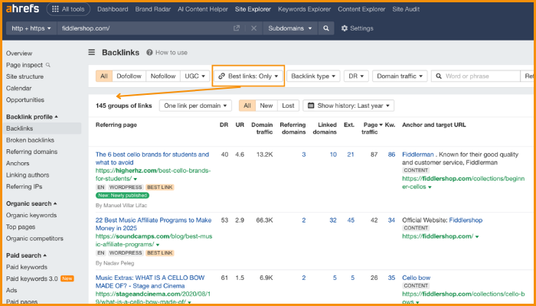Open the All tools grid menu
The image size is (536, 306).
[x=68, y=9]
